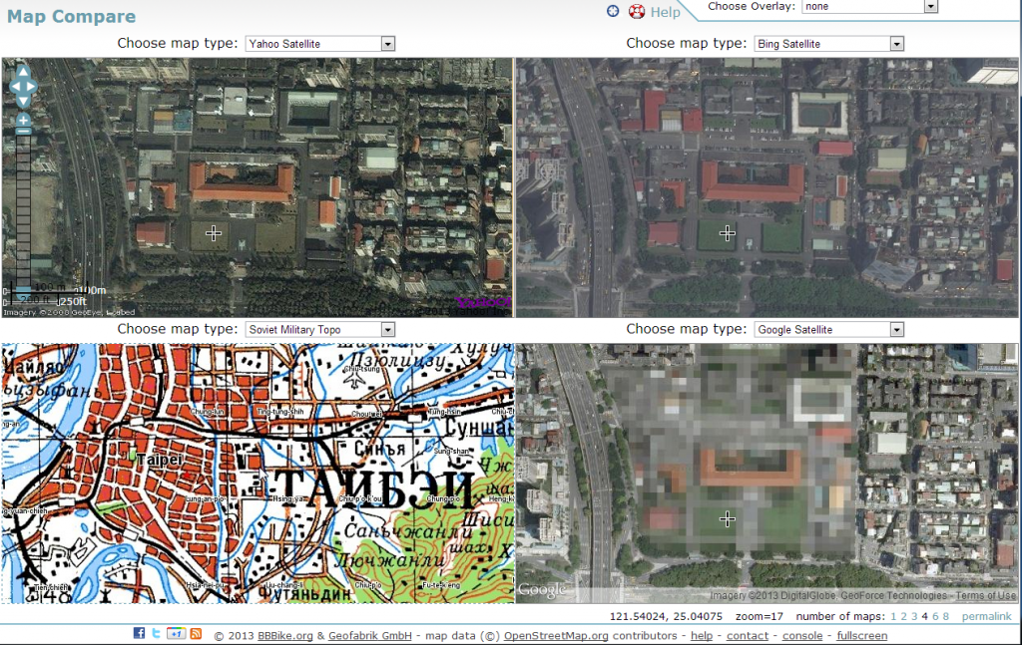The image size is (1022, 645).
Task: Click the footer console link
Action: coord(802,635)
